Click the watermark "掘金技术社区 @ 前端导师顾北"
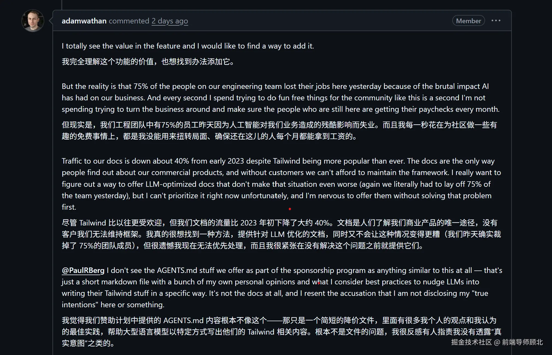 tap(497, 342)
